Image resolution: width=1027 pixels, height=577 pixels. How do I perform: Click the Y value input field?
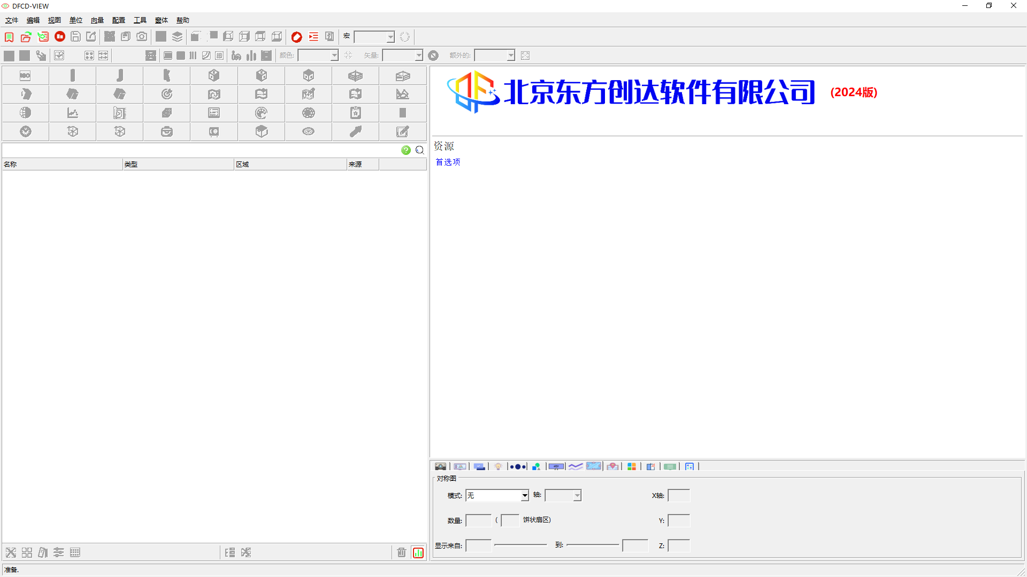click(679, 520)
